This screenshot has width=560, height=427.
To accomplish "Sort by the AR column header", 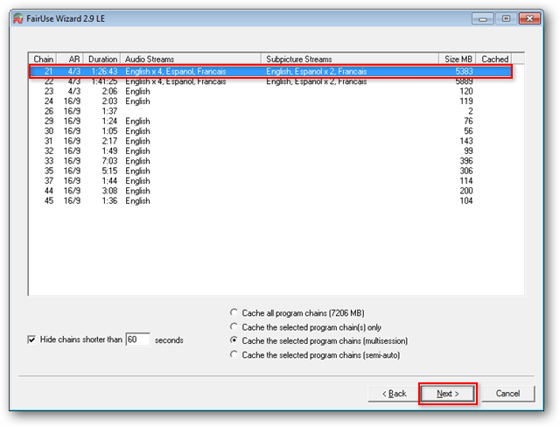I will tap(71, 59).
